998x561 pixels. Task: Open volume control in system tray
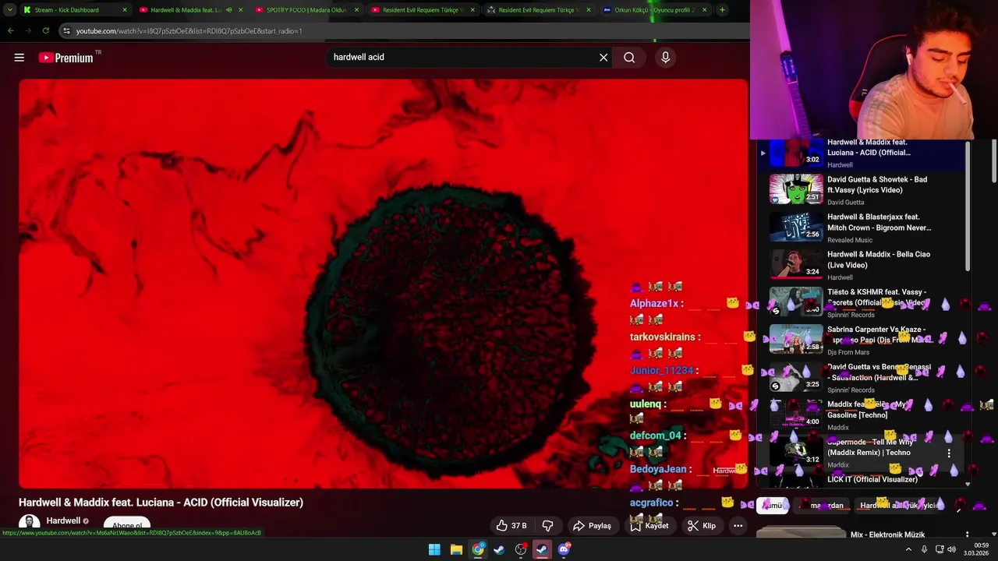[951, 549]
